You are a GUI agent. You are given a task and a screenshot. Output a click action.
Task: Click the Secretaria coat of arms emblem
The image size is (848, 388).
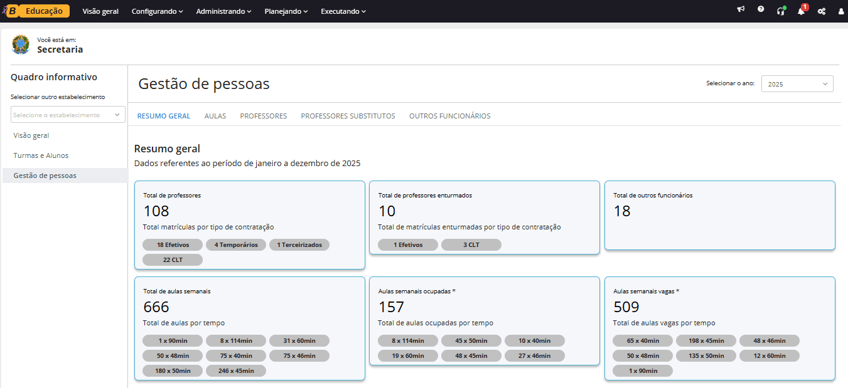(x=21, y=45)
